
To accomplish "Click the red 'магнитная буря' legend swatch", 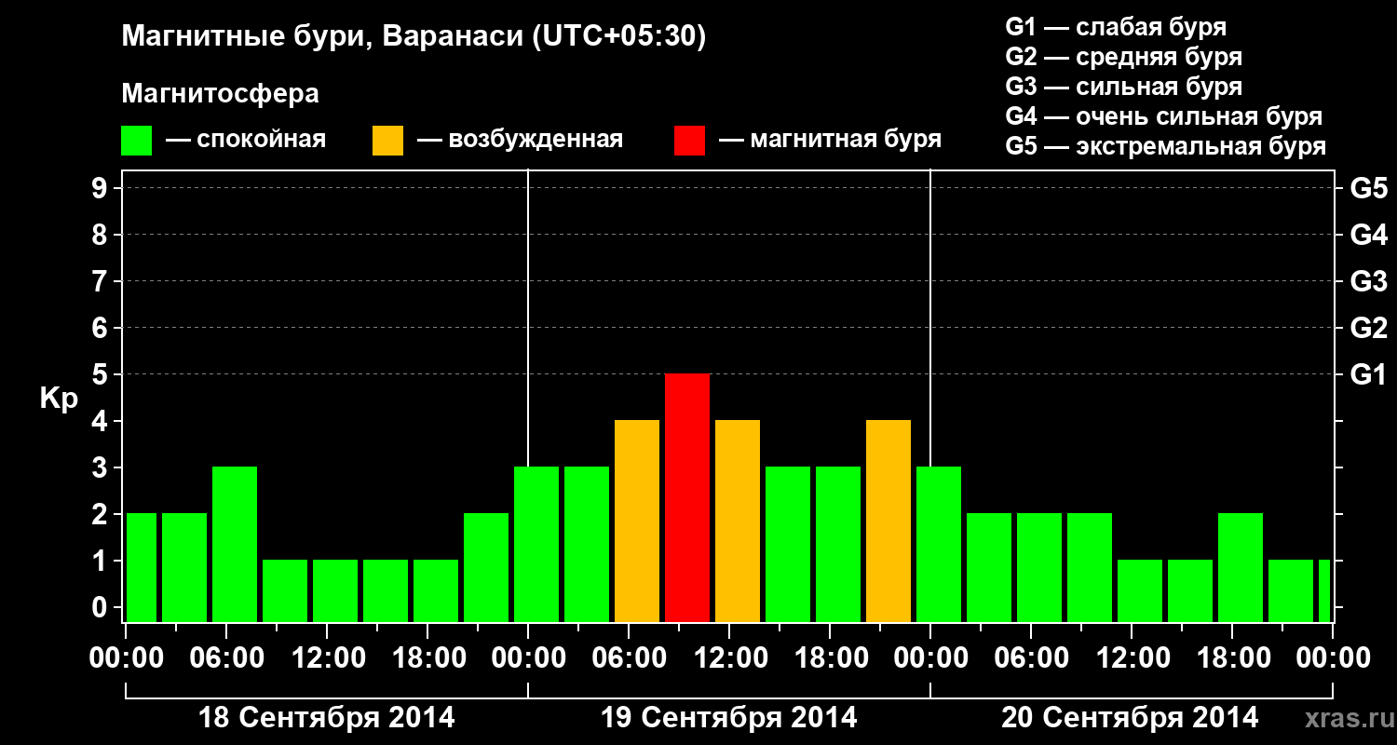I will coord(689,141).
